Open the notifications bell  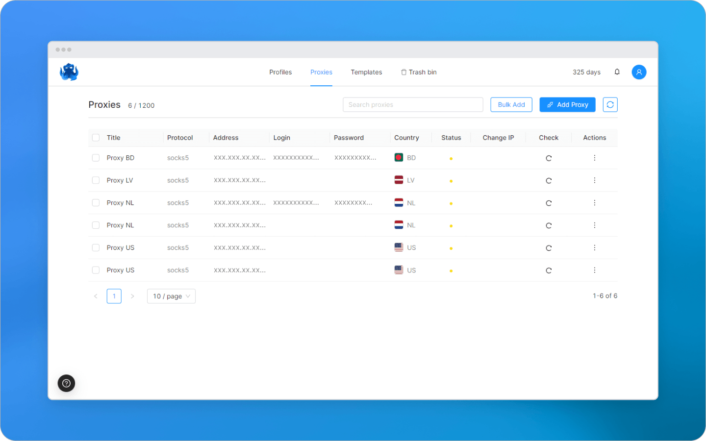(x=617, y=72)
